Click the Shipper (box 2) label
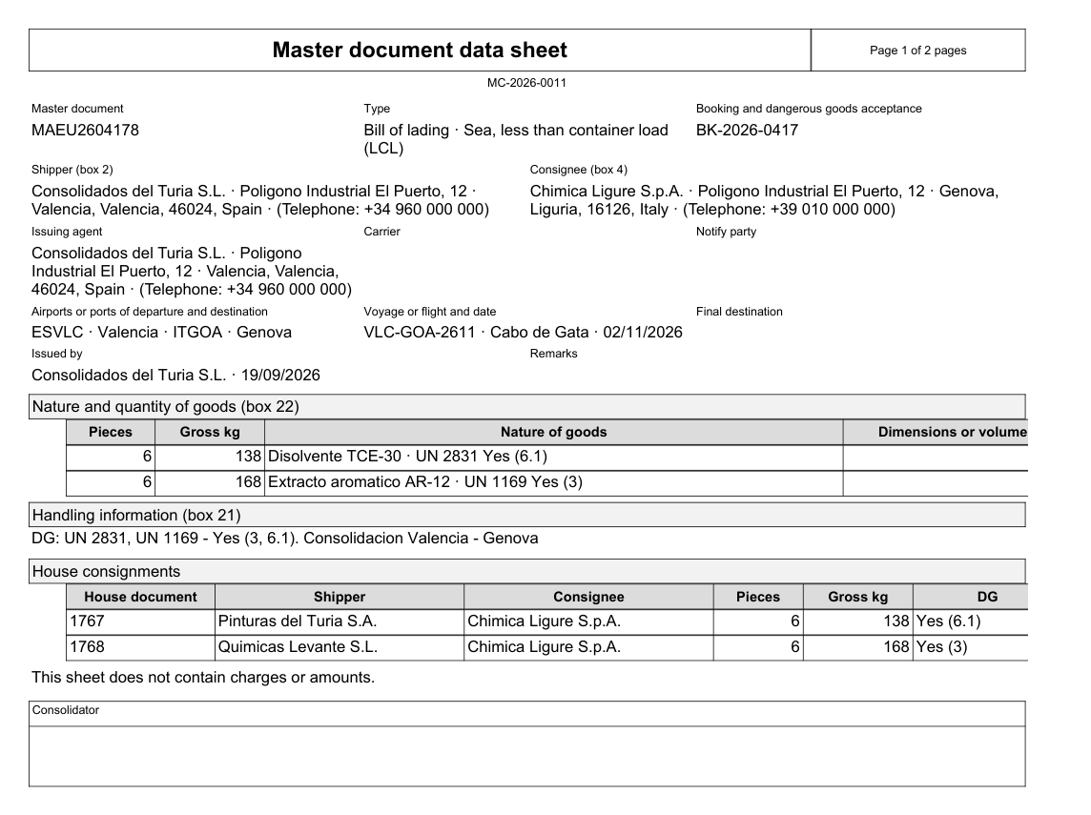The image size is (1091, 815). coord(72,170)
